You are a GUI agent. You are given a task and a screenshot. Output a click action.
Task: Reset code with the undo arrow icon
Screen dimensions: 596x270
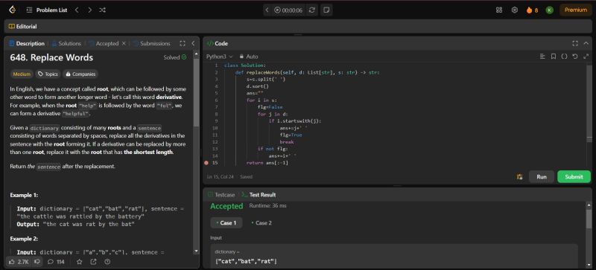575,57
